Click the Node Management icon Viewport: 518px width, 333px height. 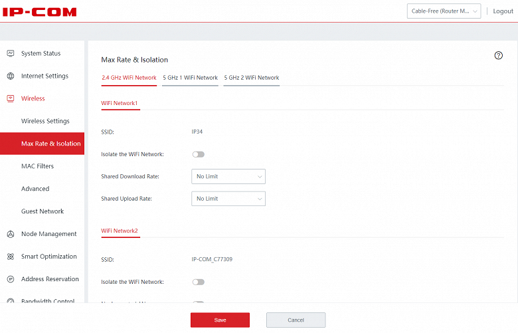coord(11,234)
